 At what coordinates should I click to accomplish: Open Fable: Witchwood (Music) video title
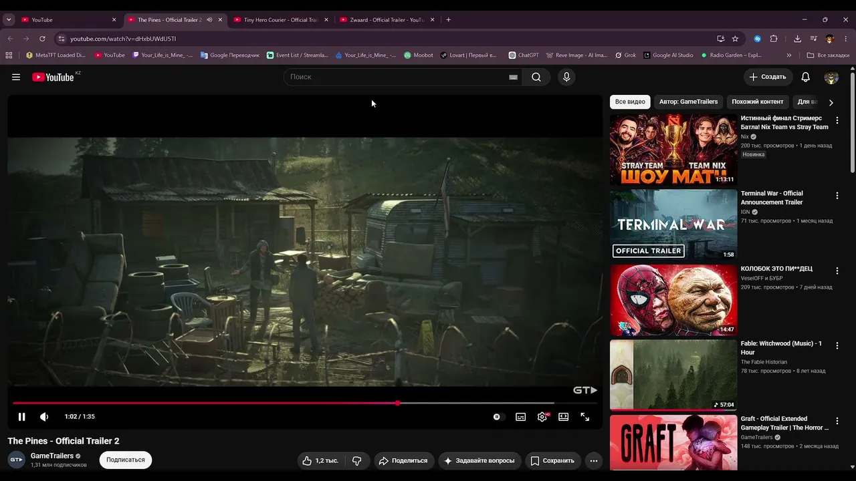tap(781, 348)
